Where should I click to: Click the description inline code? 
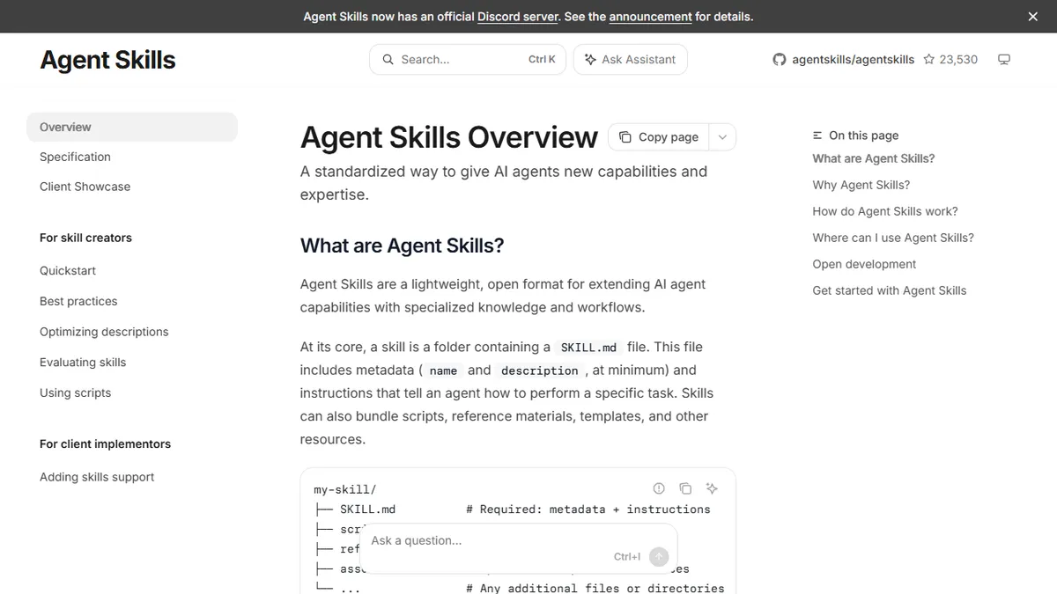(540, 370)
